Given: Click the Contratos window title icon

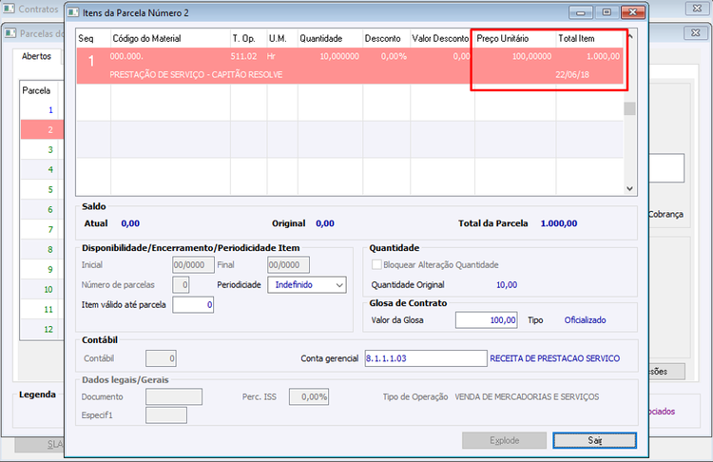Looking at the screenshot, I should click(x=10, y=9).
